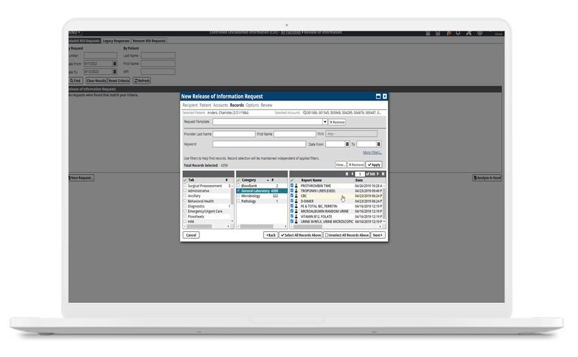Click flask icon on D-DIMER row
The height and width of the screenshot is (357, 578).
tap(296, 201)
